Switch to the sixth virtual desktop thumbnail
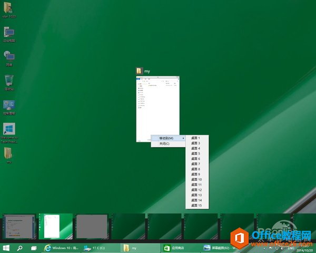This screenshot has width=316, height=253. click(x=201, y=227)
